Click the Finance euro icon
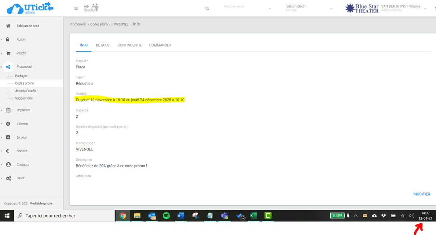436x235 pixels. coord(8,151)
